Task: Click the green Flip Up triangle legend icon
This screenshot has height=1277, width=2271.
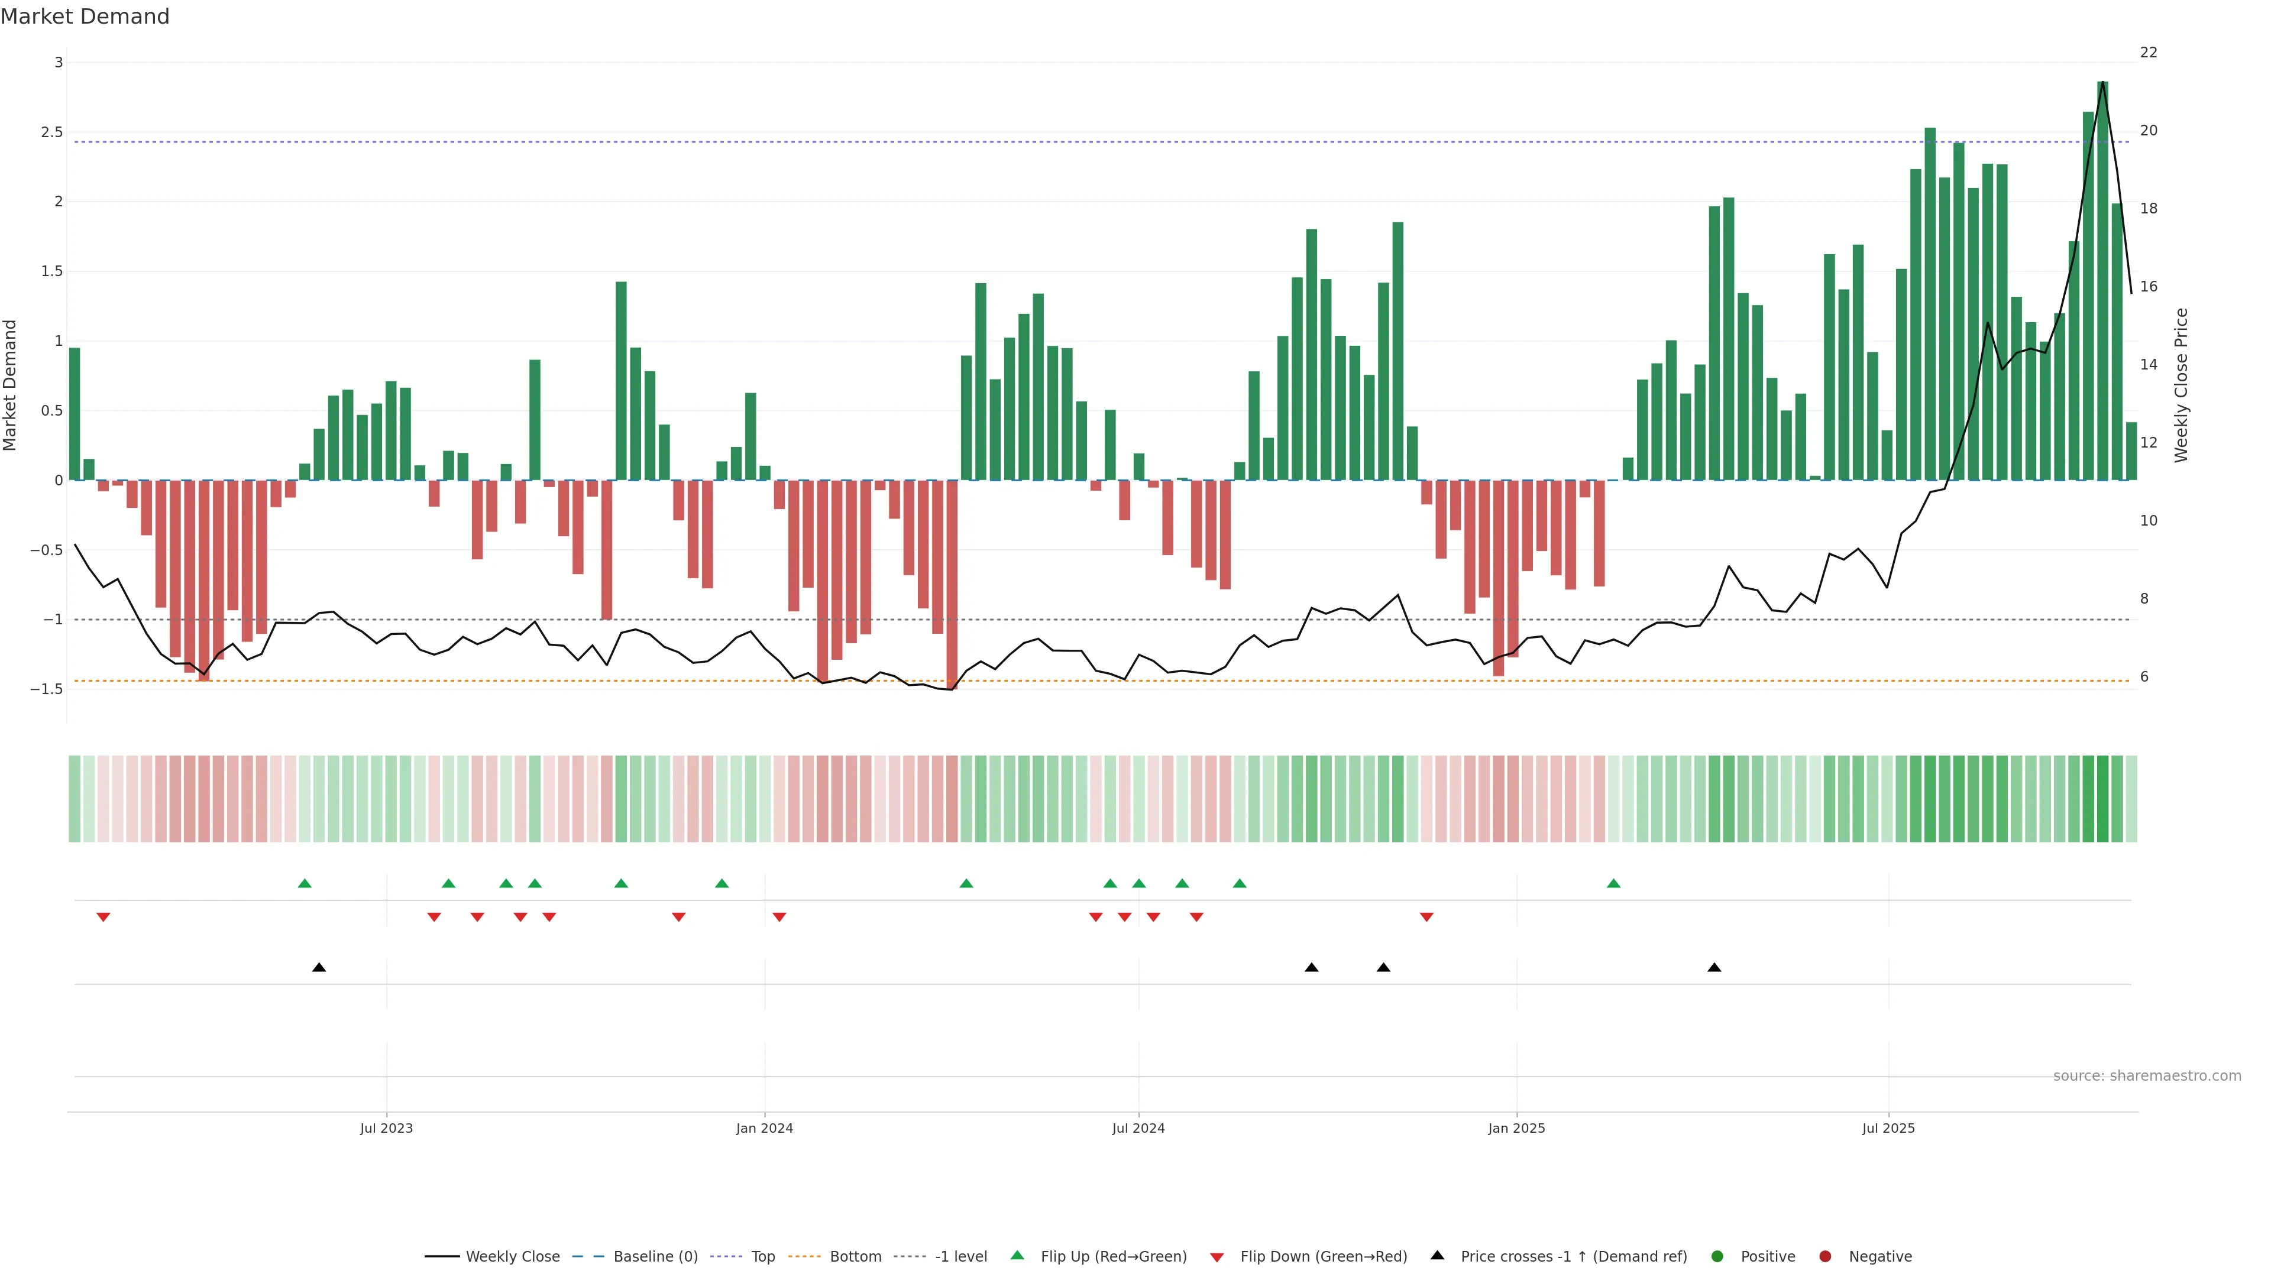Action: [x=1017, y=1255]
